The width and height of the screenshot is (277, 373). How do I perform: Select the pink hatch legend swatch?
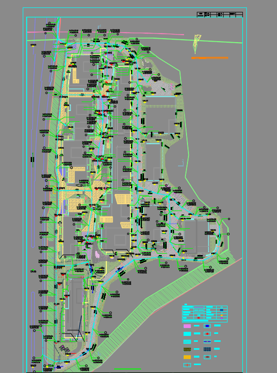[187, 326]
